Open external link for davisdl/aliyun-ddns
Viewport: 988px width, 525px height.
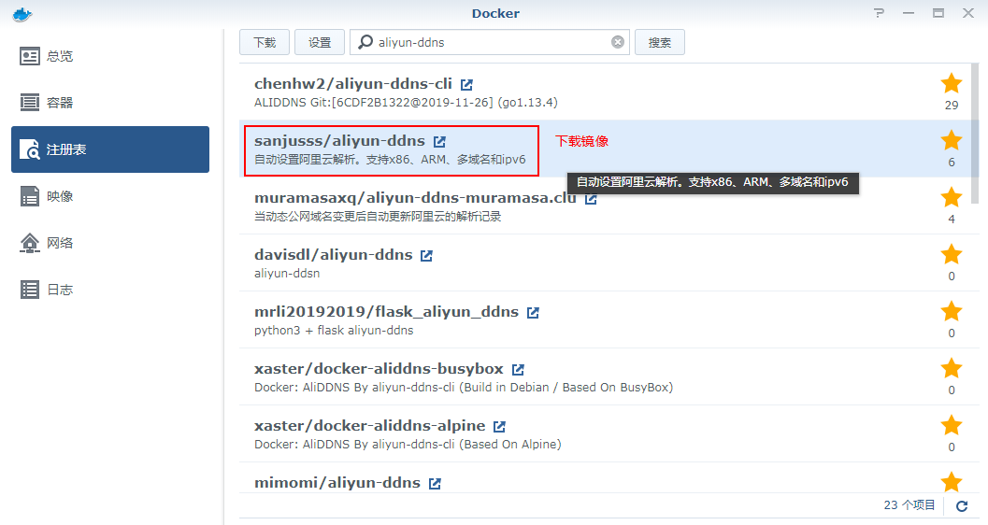426,256
